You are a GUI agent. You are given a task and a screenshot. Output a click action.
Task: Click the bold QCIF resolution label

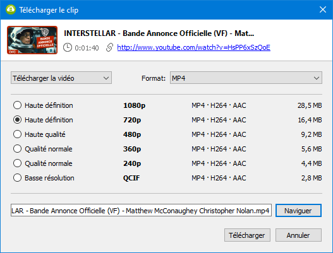131,178
